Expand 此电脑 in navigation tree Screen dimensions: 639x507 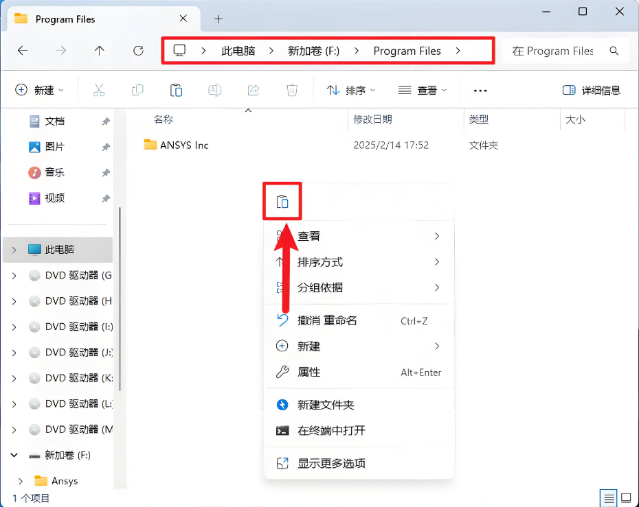tap(14, 250)
